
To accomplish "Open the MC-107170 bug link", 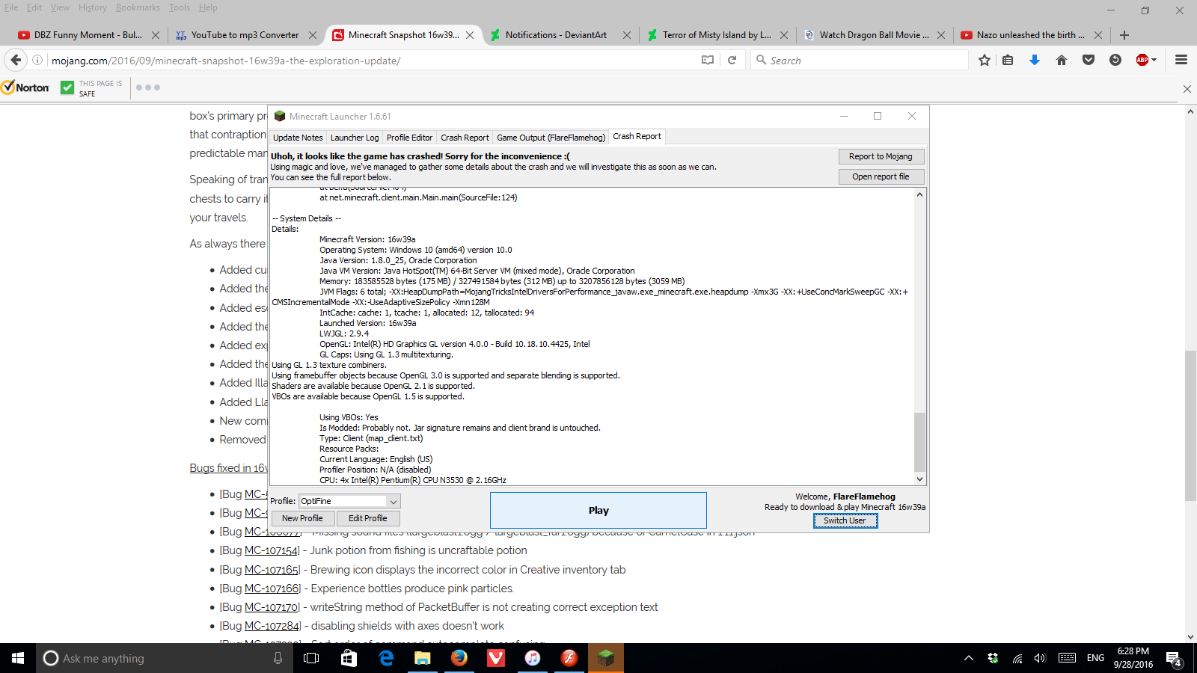I will 272,607.
